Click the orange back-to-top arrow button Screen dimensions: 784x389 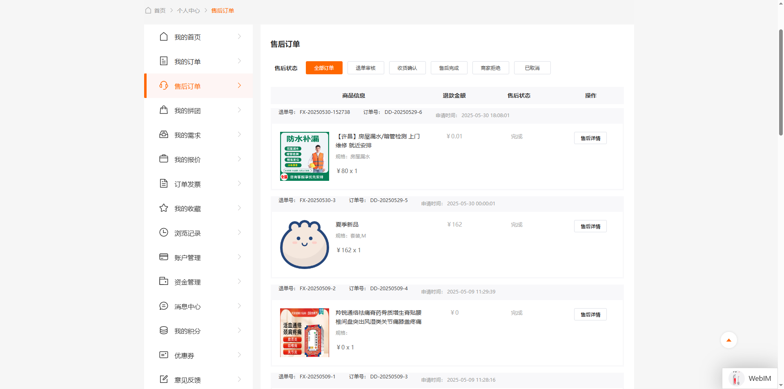(x=728, y=340)
